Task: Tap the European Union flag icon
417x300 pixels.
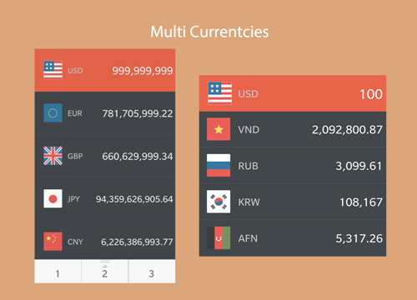Action: [53, 113]
